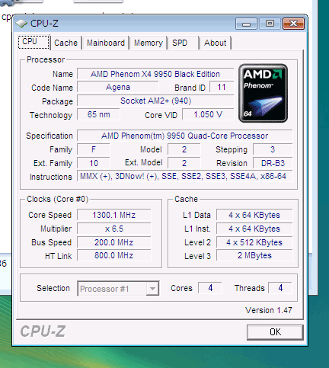Click the AMD Phenom processor logo
Image resolution: width=329 pixels, height=368 pixels.
pos(263,93)
